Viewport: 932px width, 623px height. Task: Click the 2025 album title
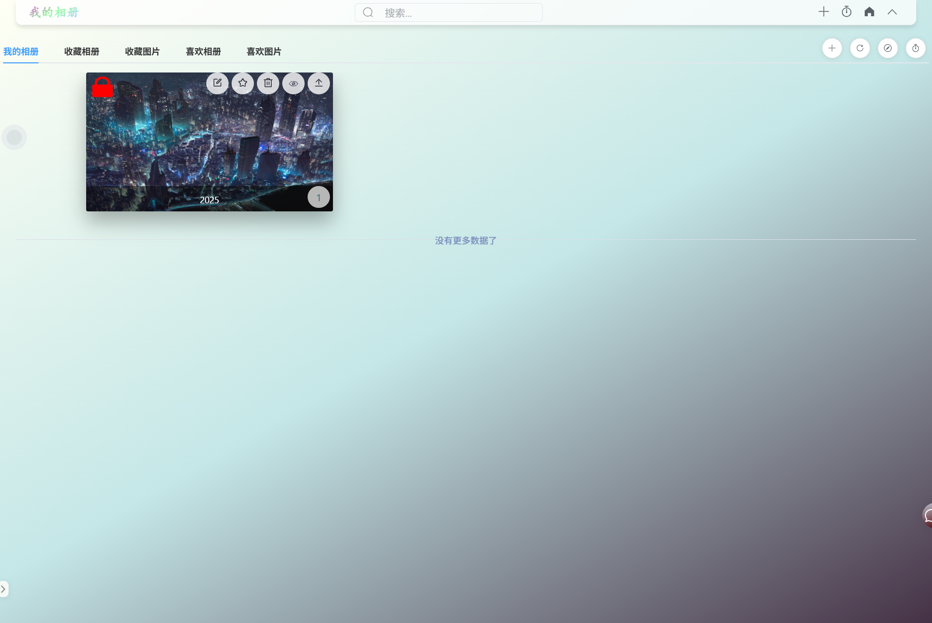[209, 200]
